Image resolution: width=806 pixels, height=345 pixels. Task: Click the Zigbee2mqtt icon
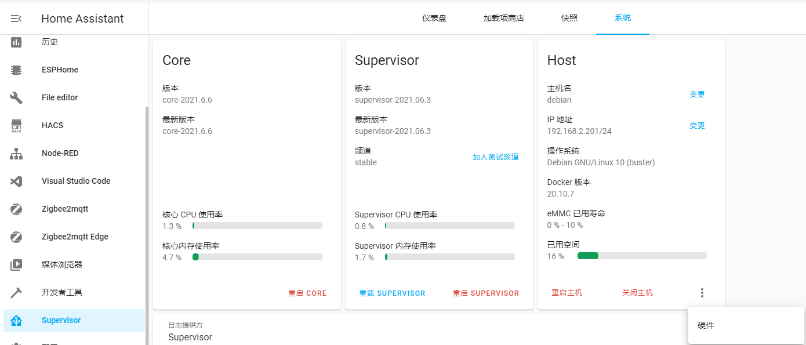16,209
